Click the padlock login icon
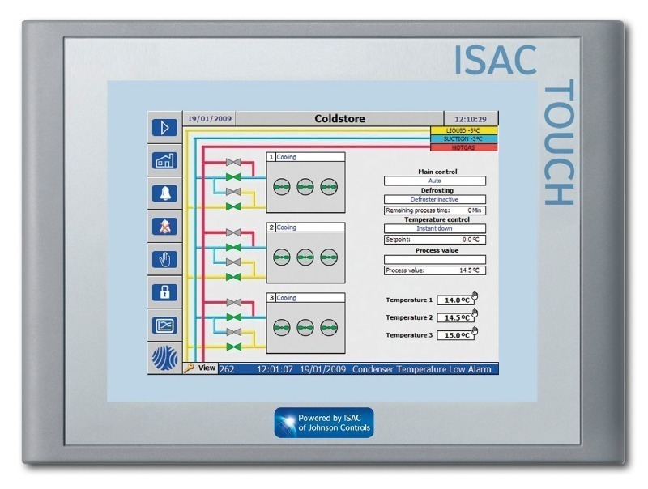 (164, 292)
